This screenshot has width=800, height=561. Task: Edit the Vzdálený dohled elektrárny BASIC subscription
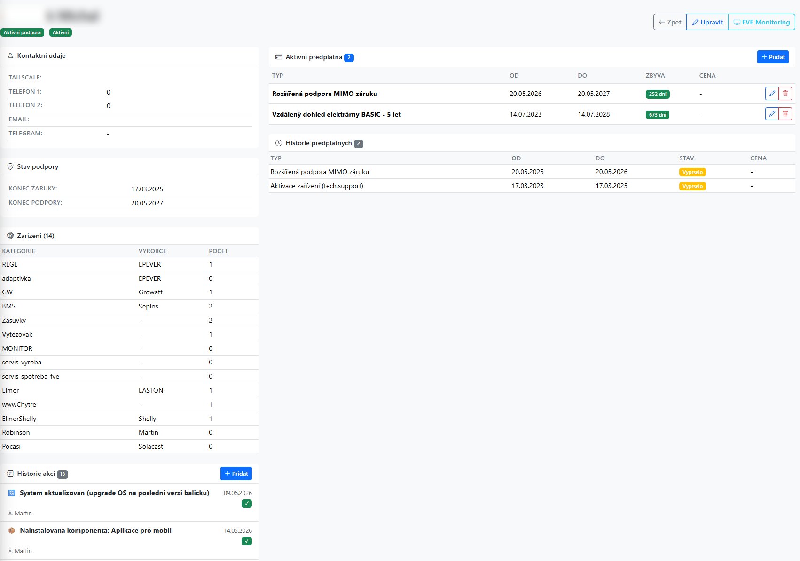pos(772,114)
